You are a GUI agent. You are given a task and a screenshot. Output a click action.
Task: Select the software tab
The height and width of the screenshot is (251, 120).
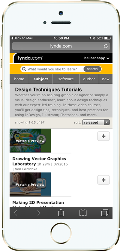(66, 79)
